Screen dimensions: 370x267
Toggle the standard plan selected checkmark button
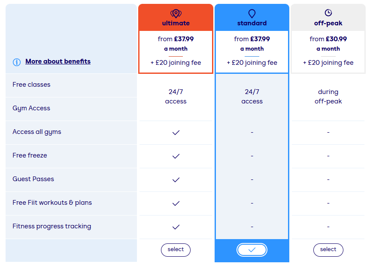[252, 250]
